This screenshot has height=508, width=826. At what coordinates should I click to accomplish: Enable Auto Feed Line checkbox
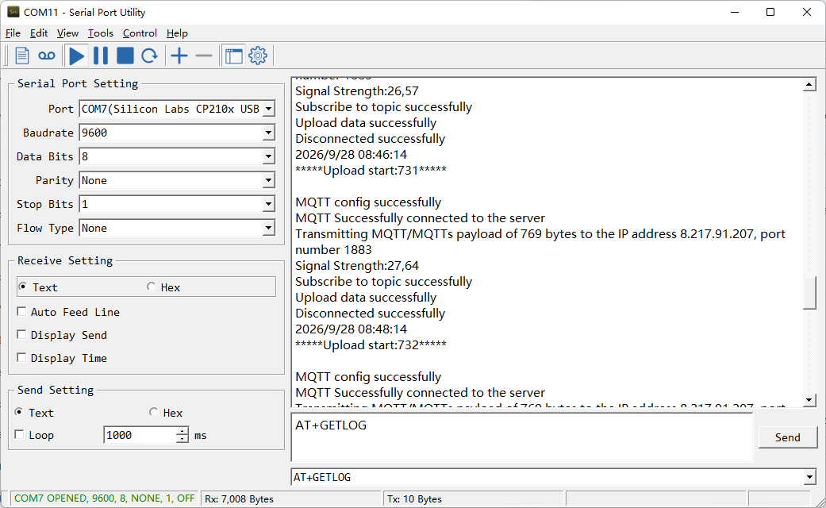(x=21, y=311)
